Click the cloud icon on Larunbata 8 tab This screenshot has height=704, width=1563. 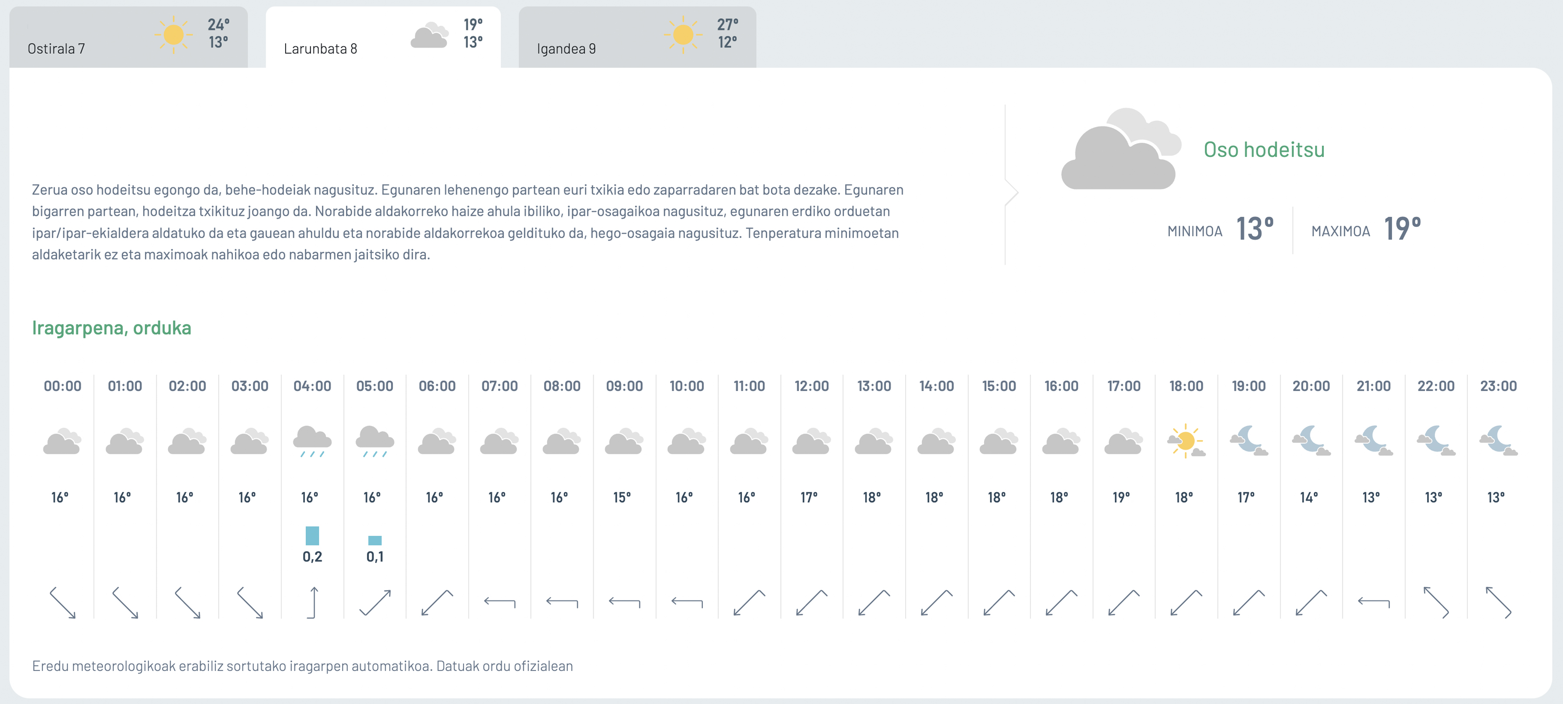point(429,35)
